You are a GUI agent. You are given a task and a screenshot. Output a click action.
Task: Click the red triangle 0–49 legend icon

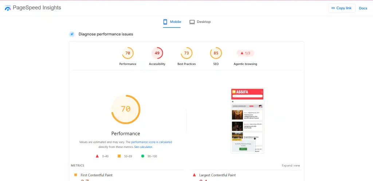97,156
